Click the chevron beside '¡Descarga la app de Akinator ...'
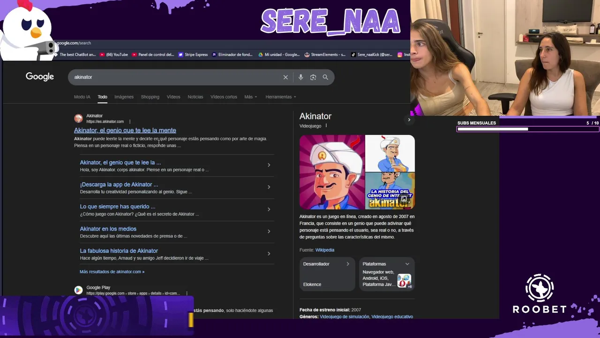This screenshot has width=600, height=338. coord(269,187)
